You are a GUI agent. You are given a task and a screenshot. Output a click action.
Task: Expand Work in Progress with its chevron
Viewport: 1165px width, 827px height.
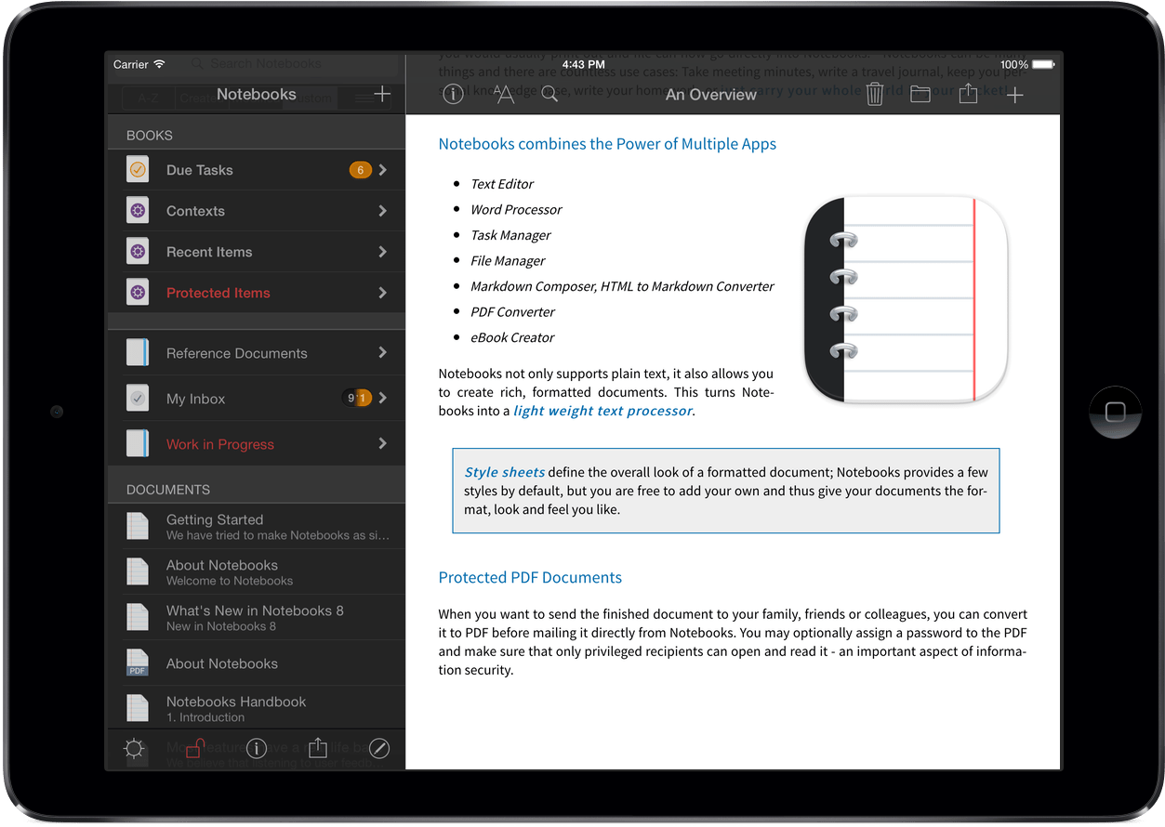[382, 444]
